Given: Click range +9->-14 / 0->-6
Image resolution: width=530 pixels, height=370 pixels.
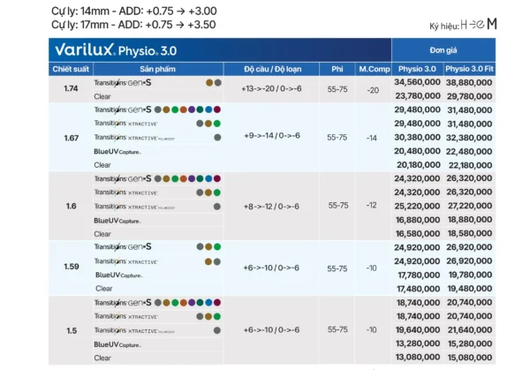Looking at the screenshot, I should [272, 136].
